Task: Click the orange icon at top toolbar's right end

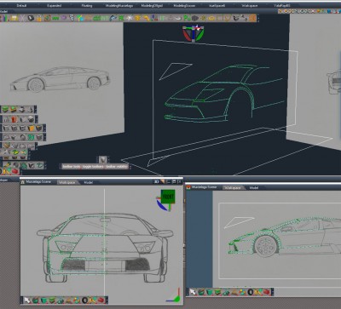Action: (252, 18)
